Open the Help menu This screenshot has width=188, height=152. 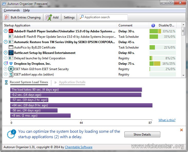tap(26, 10)
